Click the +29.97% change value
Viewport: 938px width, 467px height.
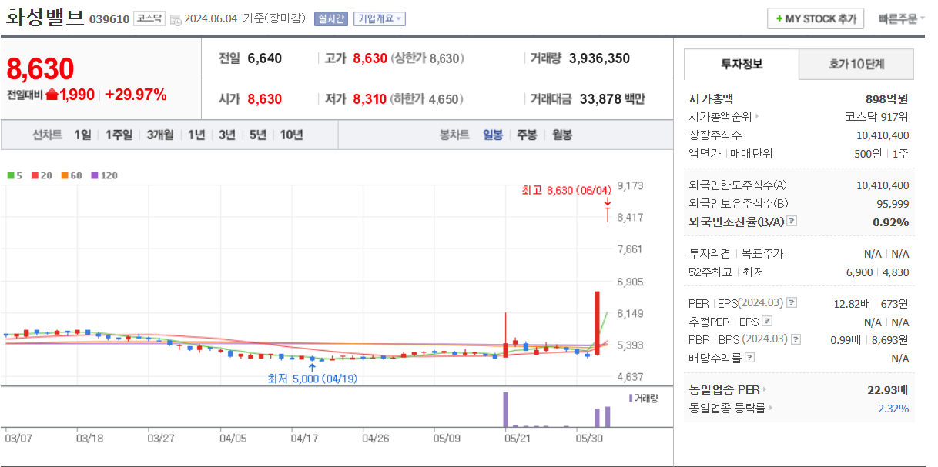click(x=136, y=95)
